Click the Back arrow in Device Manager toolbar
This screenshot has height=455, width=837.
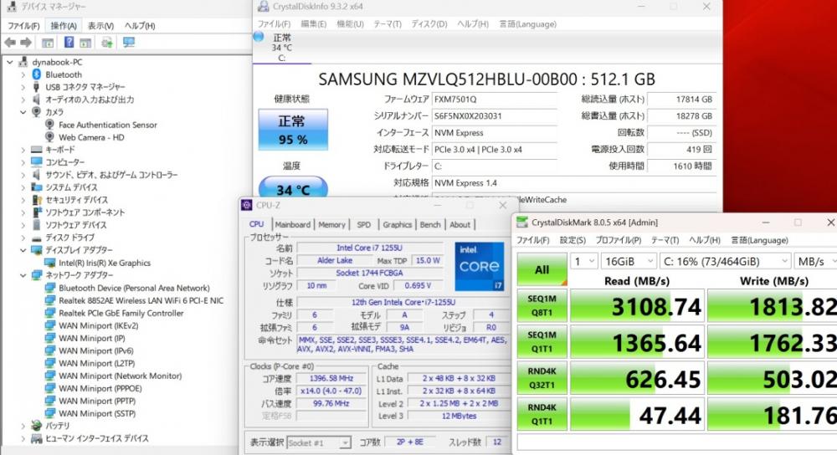point(9,42)
